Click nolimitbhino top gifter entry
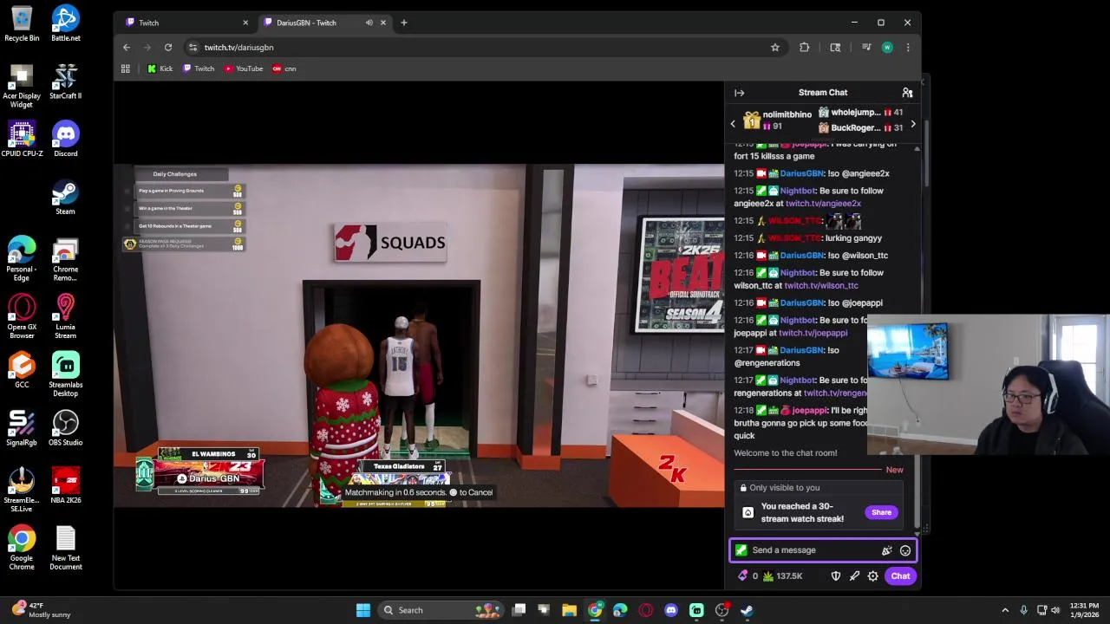 tap(777, 120)
